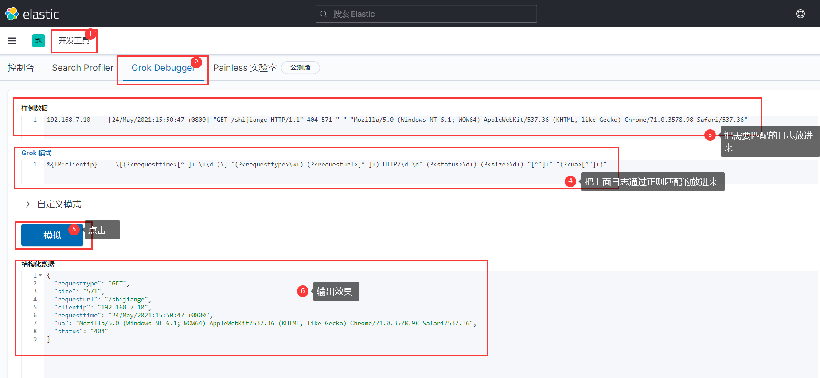Screen dimensions: 820x378
Task: Click the "requesttime" output line
Action: coord(133,315)
